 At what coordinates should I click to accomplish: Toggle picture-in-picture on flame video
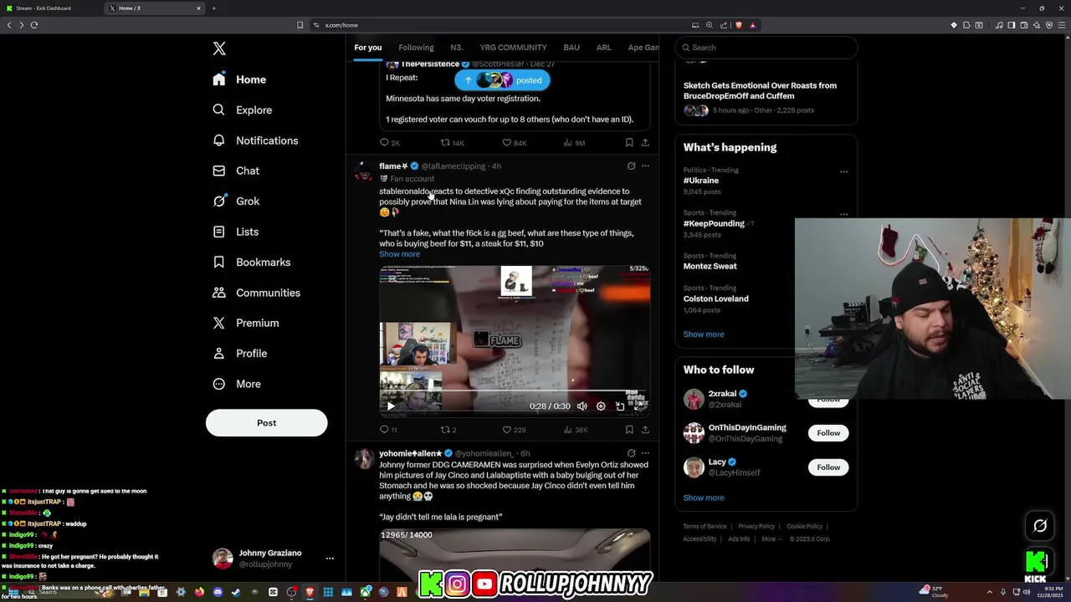click(x=620, y=406)
